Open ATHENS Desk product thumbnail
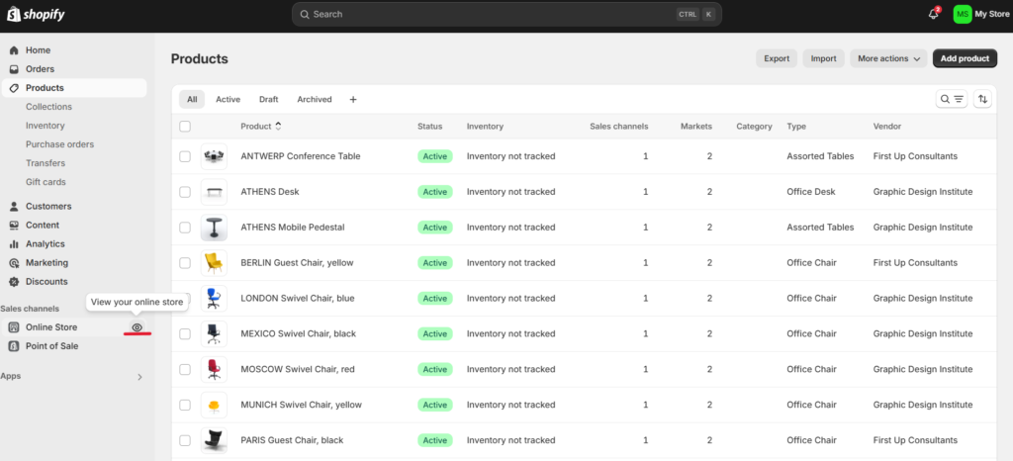Viewport: 1013px width, 461px height. tap(214, 192)
